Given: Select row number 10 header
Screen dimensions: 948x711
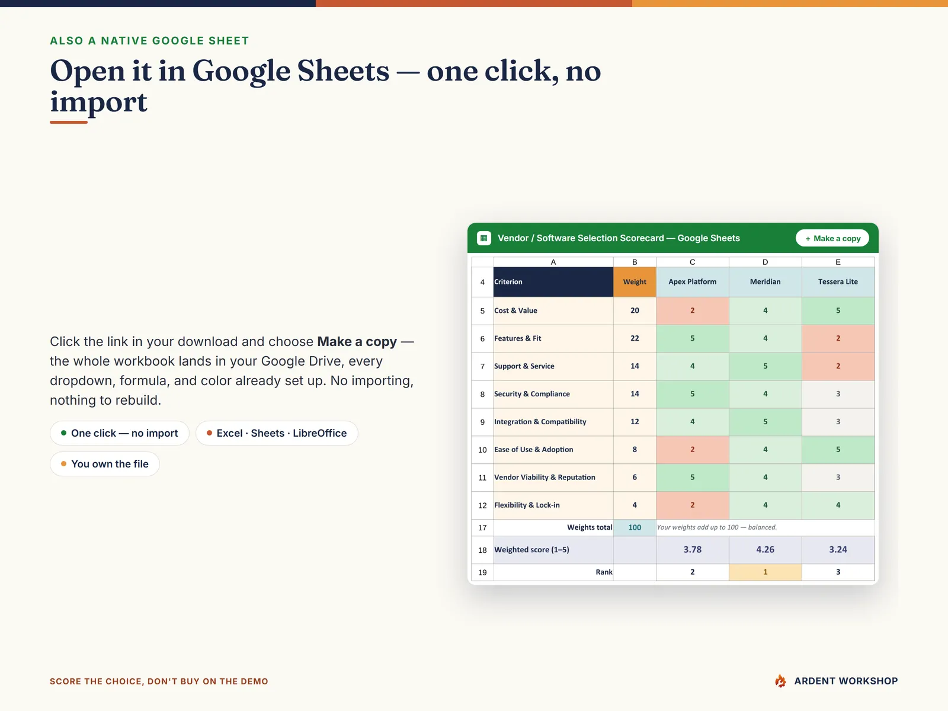Looking at the screenshot, I should pyautogui.click(x=482, y=450).
